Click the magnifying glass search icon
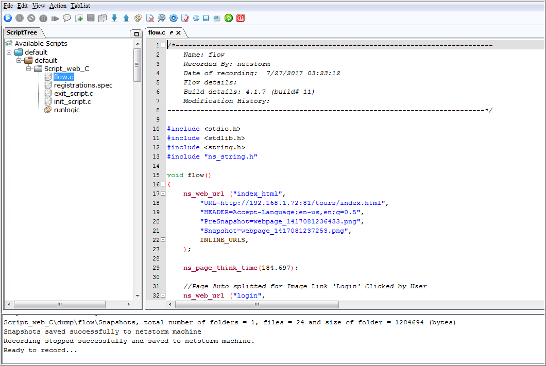This screenshot has width=546, height=366. (162, 18)
